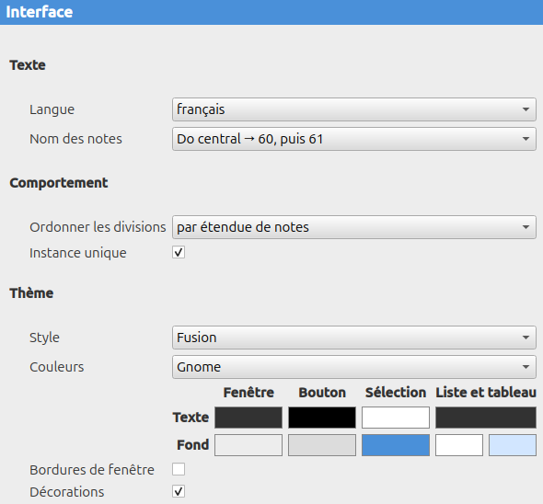
Task: Open the Nom des notes dropdown
Action: [x=354, y=139]
